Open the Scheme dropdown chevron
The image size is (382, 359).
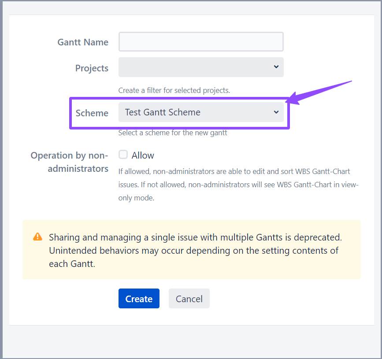(276, 112)
